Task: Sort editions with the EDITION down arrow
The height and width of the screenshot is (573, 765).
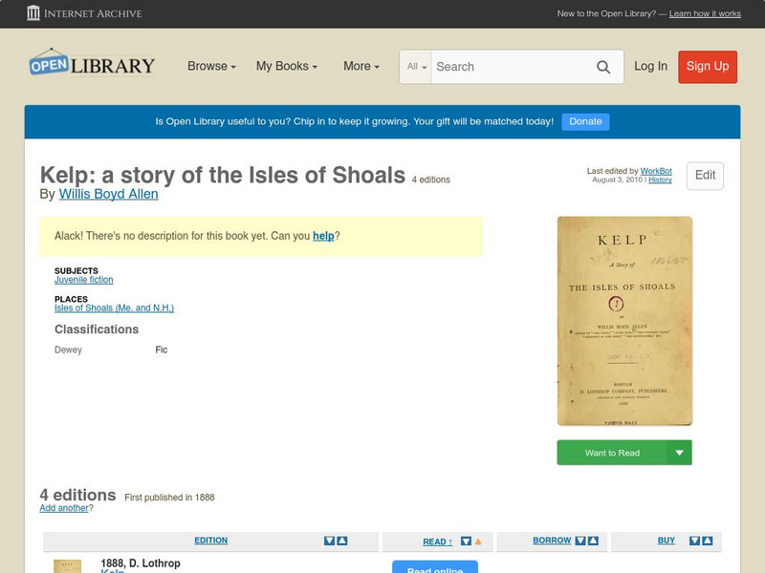Action: tap(329, 541)
